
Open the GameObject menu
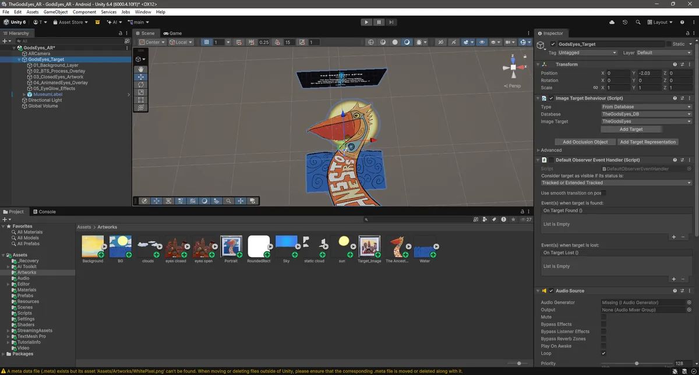coord(55,12)
